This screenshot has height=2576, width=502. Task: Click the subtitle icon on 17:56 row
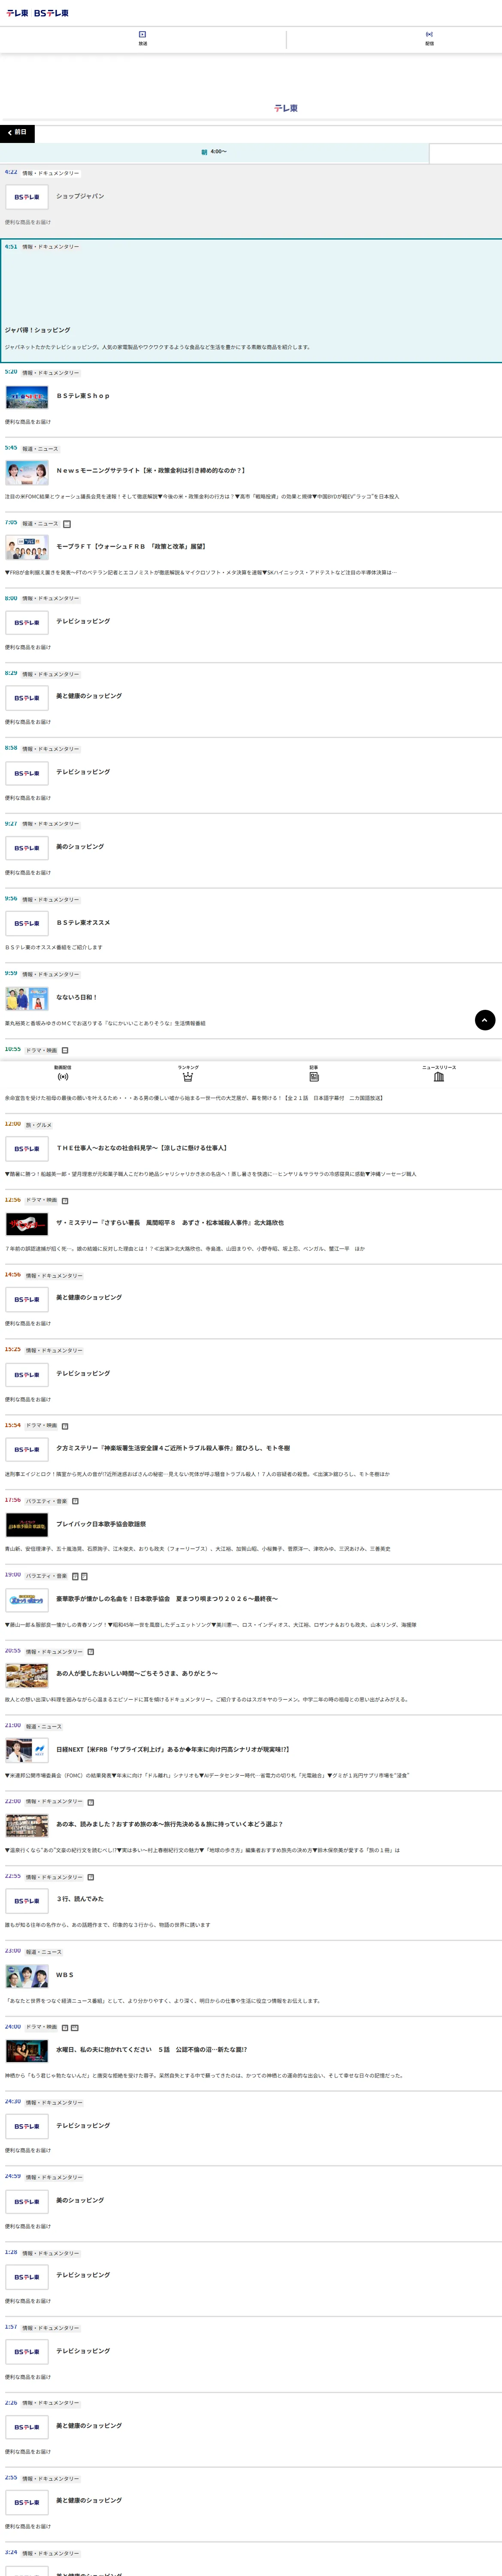coord(75,1501)
